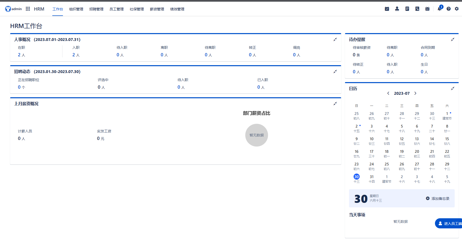Open the help question mark icon
462x240 pixels.
point(449,9)
